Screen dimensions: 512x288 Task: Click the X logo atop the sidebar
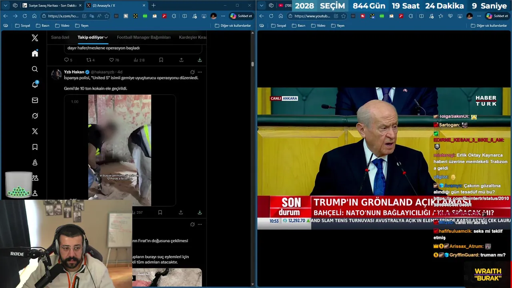point(35,38)
